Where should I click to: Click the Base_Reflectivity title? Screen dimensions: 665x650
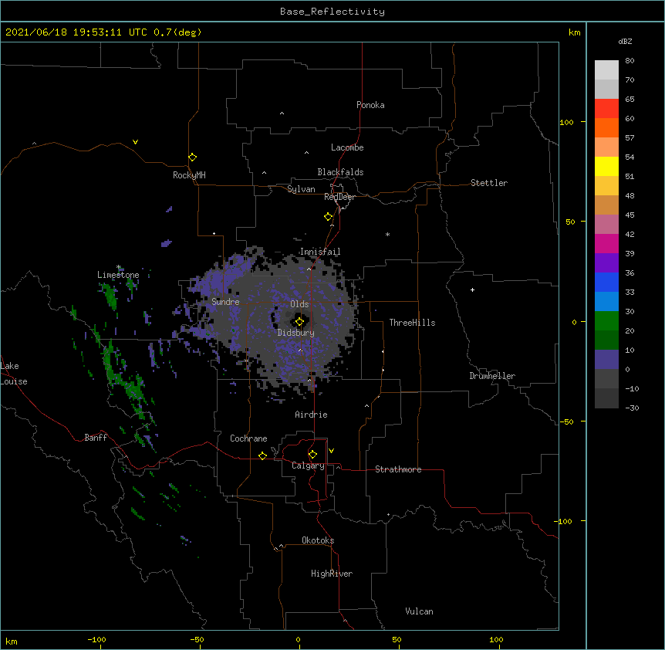332,12
